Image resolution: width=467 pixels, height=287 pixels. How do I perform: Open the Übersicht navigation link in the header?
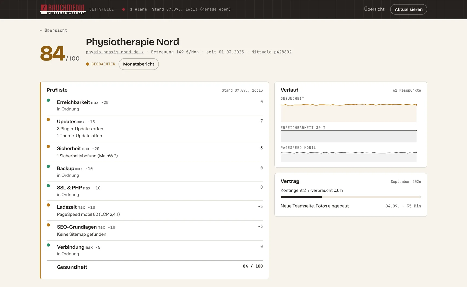point(374,9)
